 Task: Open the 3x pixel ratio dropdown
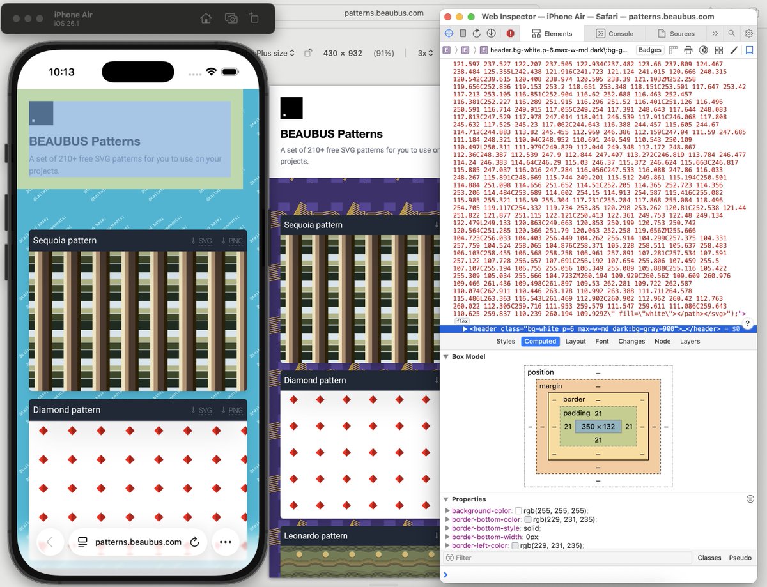426,53
